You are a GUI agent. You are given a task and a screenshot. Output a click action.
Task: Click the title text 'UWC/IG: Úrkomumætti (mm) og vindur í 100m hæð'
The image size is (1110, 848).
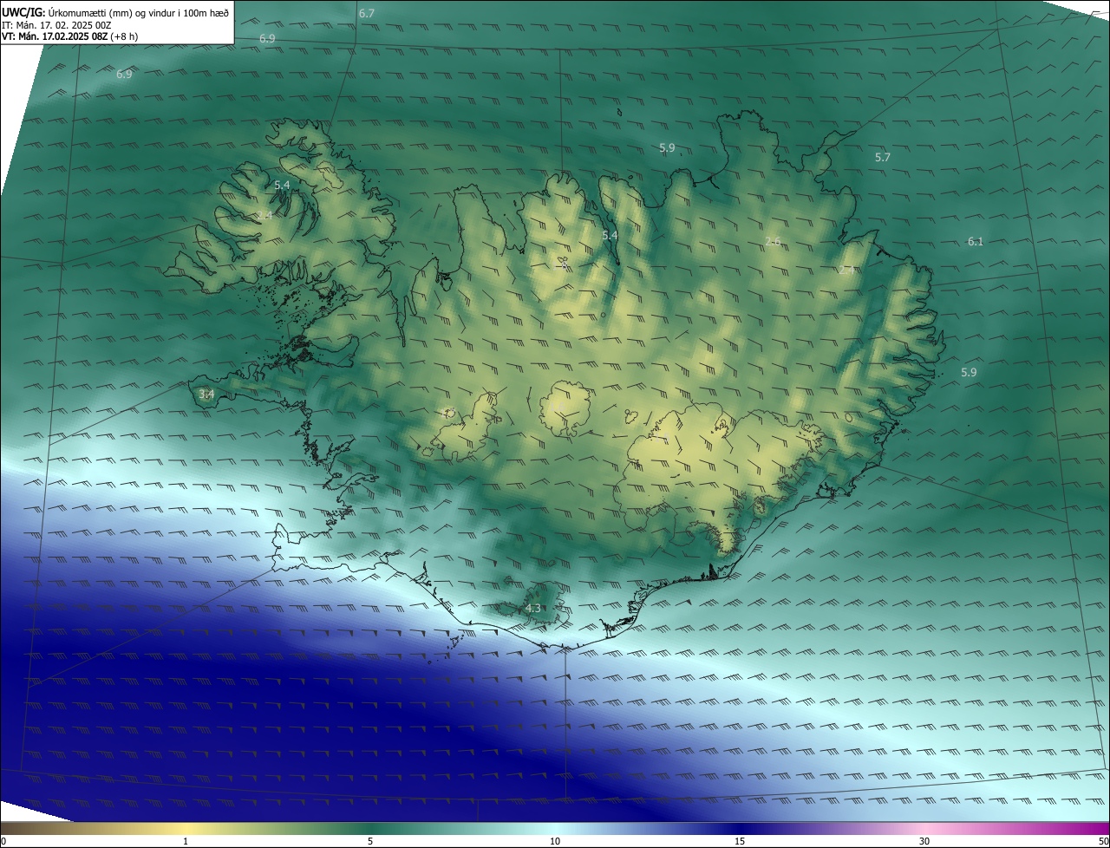click(x=115, y=13)
